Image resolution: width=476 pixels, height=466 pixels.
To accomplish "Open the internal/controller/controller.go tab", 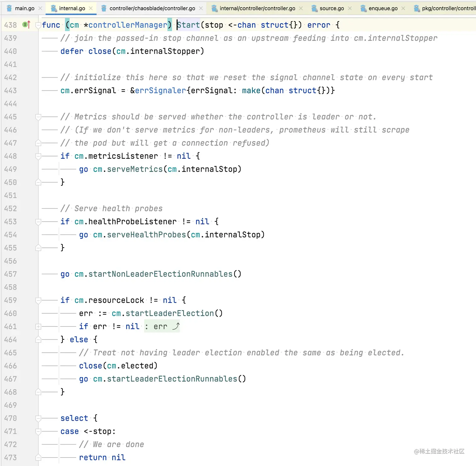I will 258,8.
